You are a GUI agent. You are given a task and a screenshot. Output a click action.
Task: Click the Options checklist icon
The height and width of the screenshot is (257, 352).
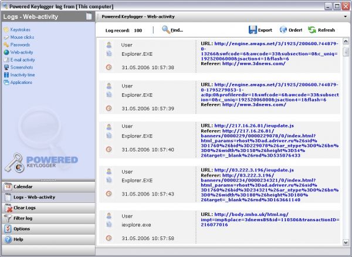(x=8, y=229)
